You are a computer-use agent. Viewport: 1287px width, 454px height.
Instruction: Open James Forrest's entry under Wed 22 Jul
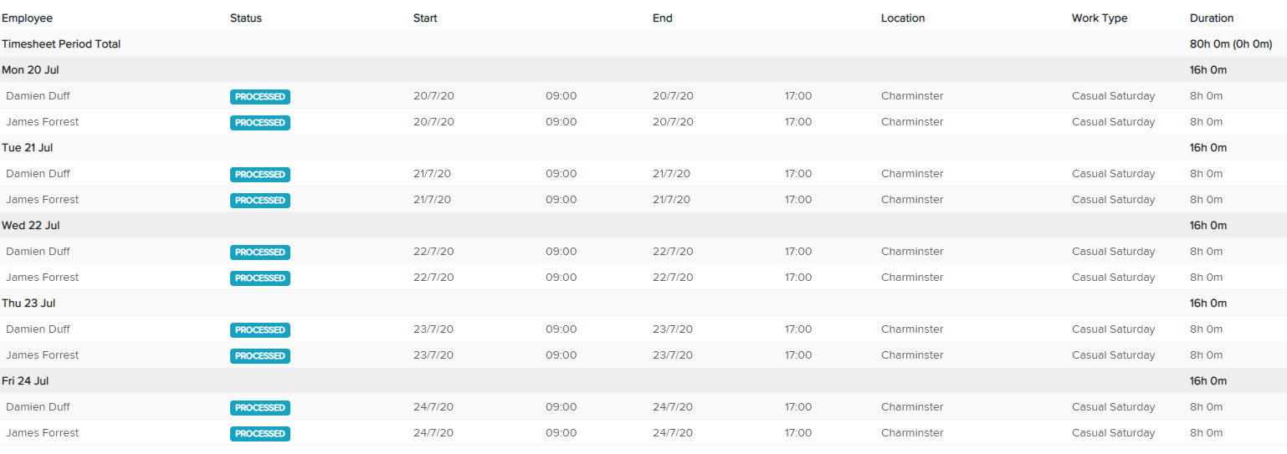(643, 278)
